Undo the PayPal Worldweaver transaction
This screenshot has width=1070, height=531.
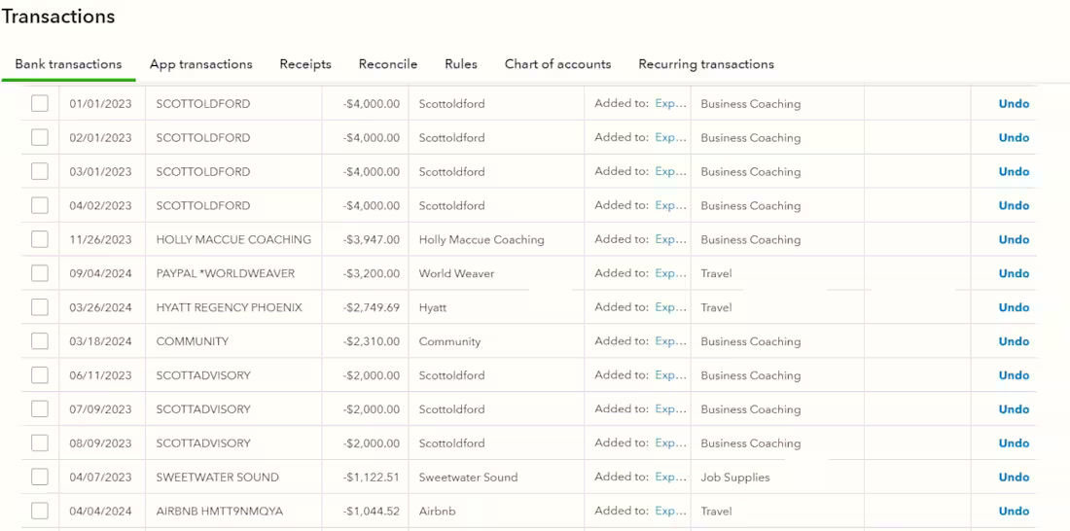point(1014,273)
